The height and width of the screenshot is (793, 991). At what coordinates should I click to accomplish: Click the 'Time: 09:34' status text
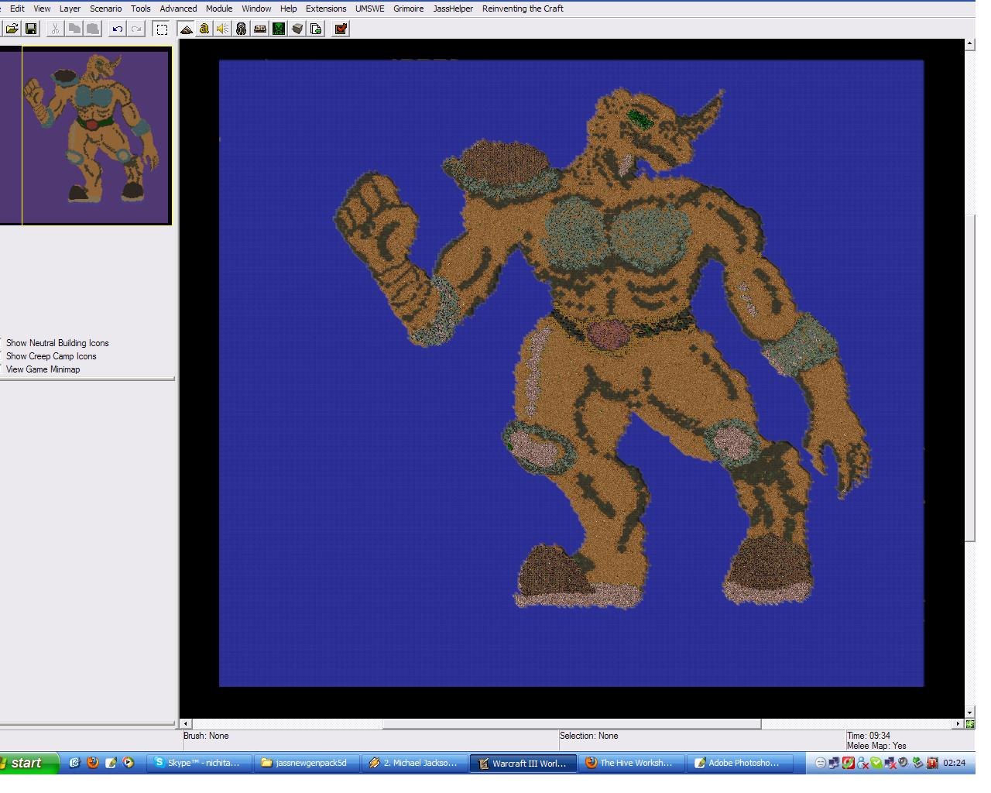869,736
